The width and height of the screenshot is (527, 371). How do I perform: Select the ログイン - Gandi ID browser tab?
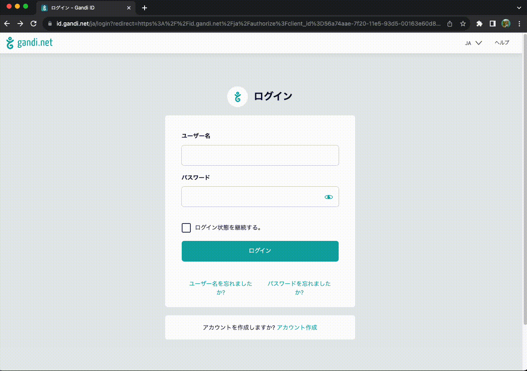86,8
